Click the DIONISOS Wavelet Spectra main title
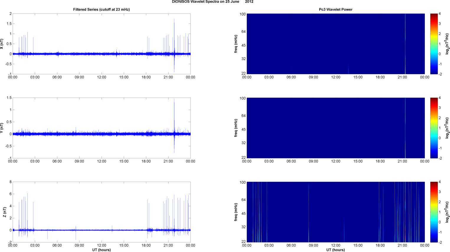Image resolution: width=450 pixels, height=252 pixels. (x=212, y=2)
